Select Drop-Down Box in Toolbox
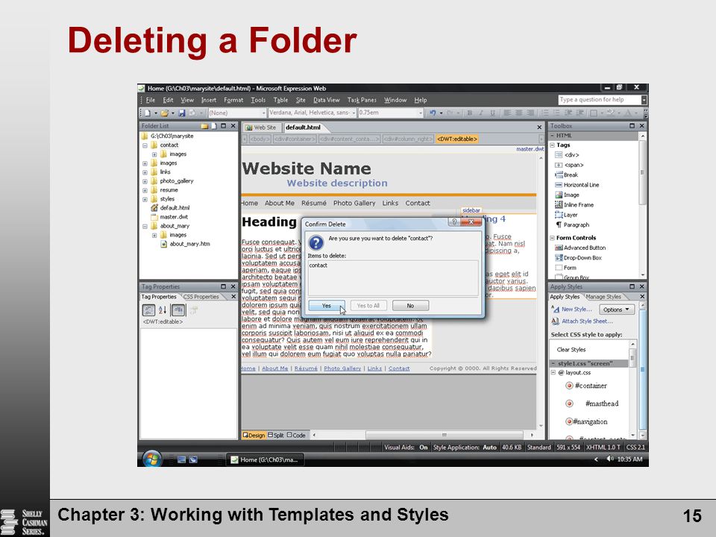The height and width of the screenshot is (537, 716). (578, 258)
